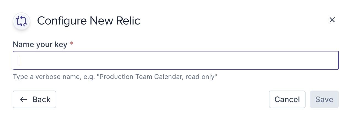Viewport: 351px width, 120px height.
Task: Click the blinking text cursor in field
Action: coord(18,60)
